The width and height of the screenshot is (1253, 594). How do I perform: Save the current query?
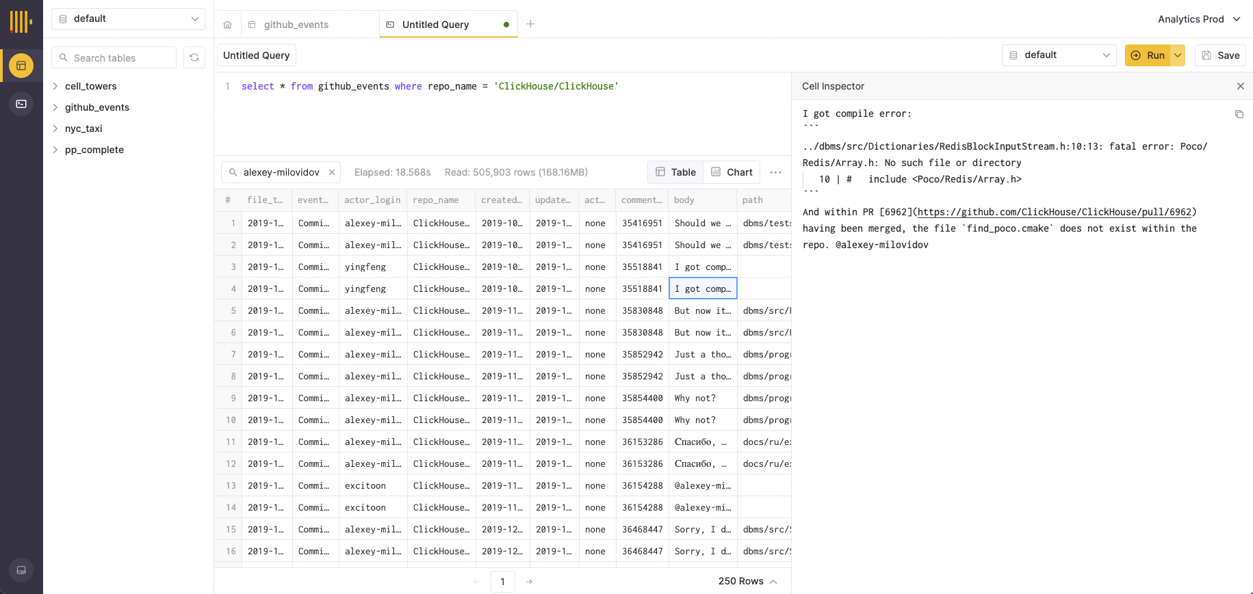coord(1220,55)
